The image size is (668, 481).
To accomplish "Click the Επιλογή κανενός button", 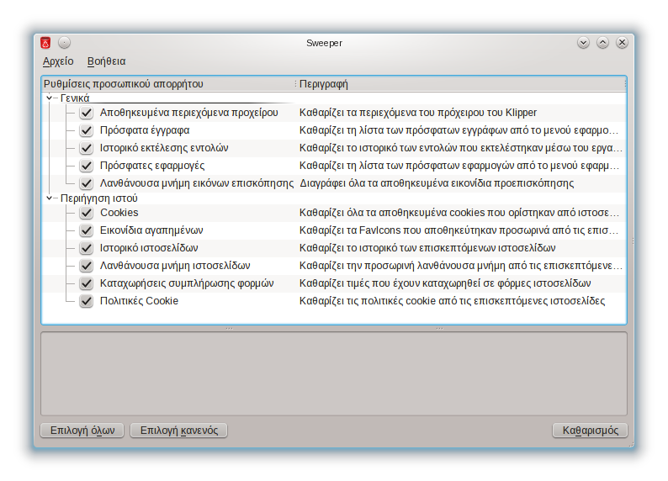I will [179, 431].
